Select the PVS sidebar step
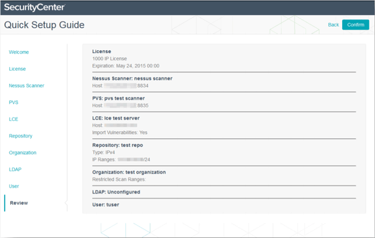The image size is (375, 238). [x=14, y=102]
